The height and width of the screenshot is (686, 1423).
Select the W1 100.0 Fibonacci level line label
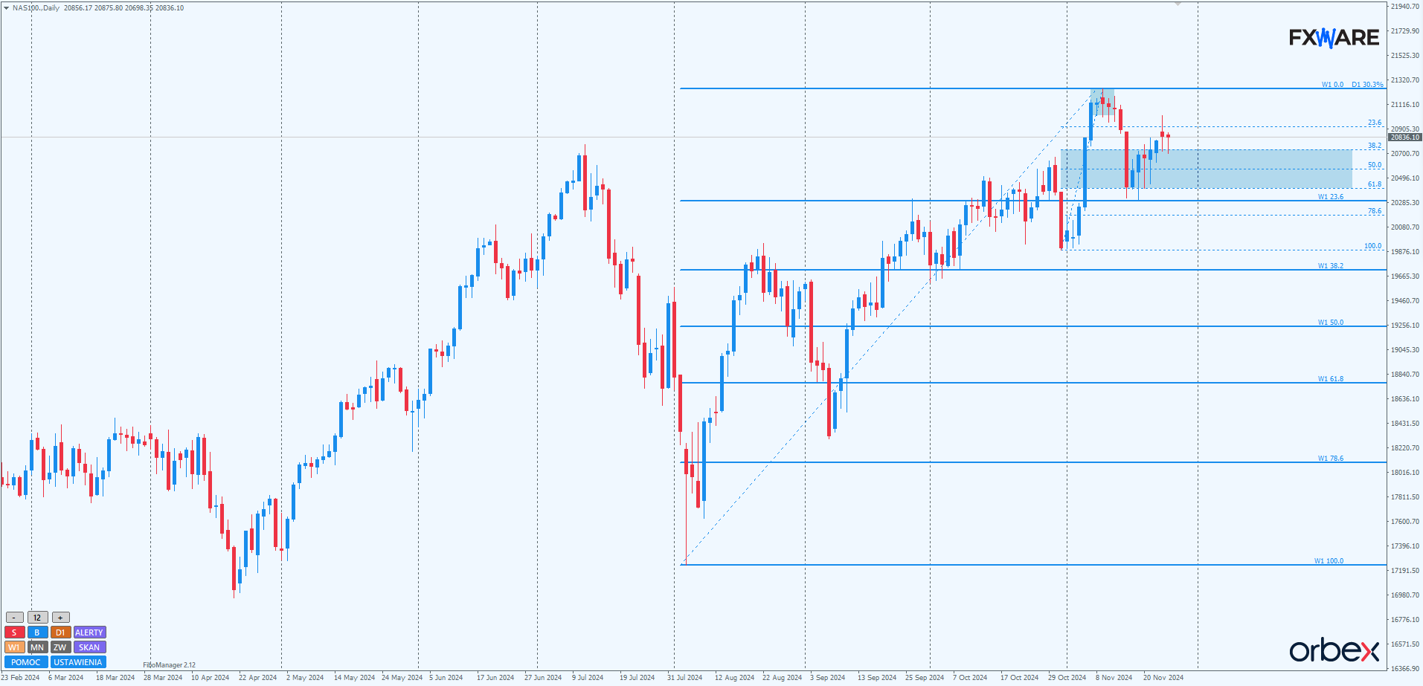[x=1329, y=561]
